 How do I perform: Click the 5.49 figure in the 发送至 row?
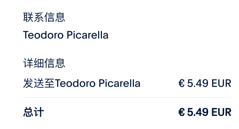(198, 84)
